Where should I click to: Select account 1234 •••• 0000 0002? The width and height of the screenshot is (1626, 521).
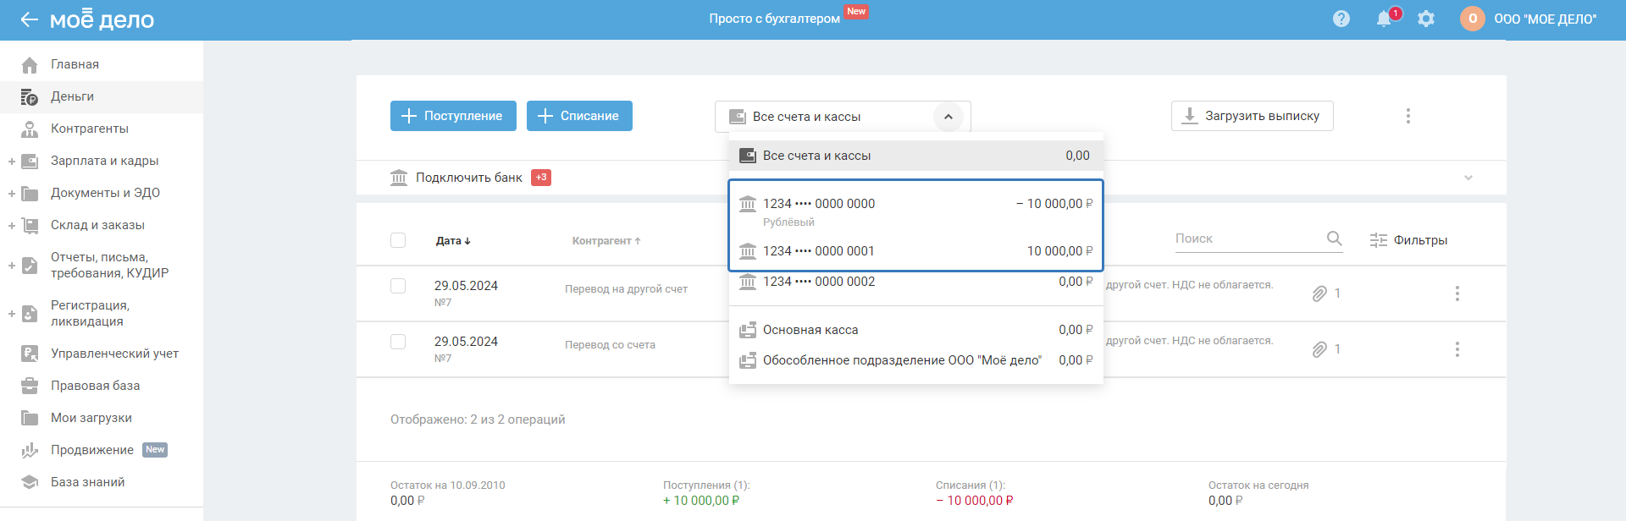(916, 282)
